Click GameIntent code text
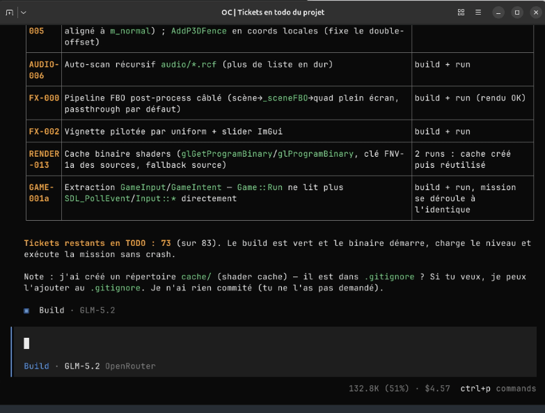 (196, 187)
